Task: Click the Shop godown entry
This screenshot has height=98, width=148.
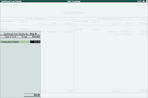Action: coord(96,29)
